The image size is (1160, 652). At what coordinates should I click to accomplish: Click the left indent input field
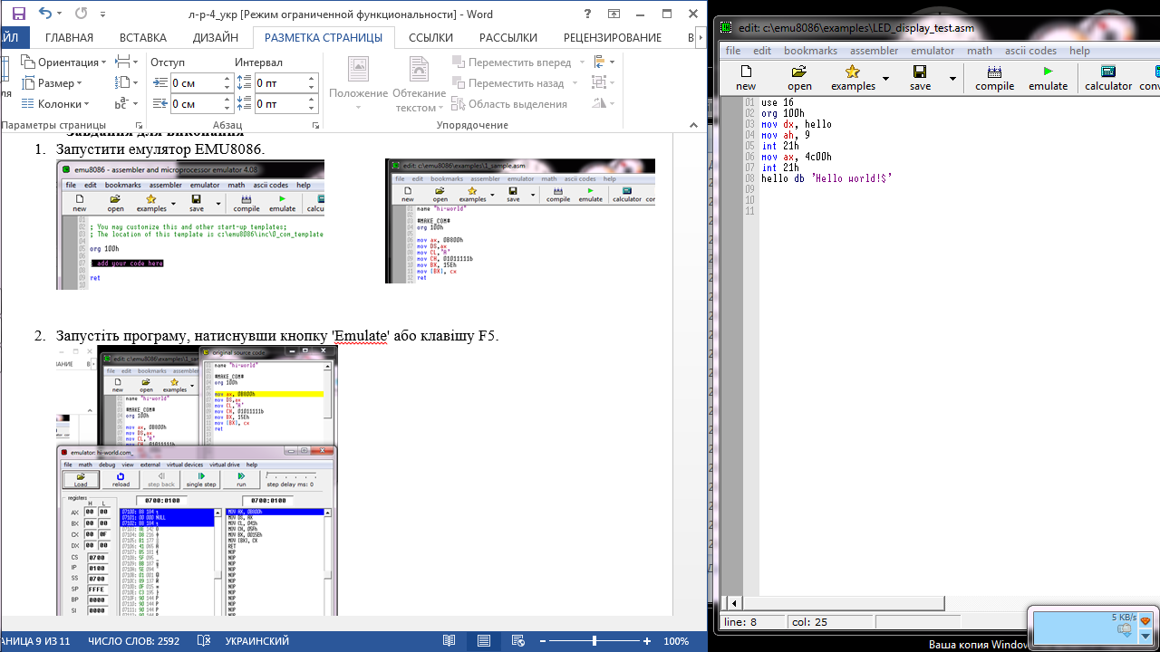click(197, 82)
